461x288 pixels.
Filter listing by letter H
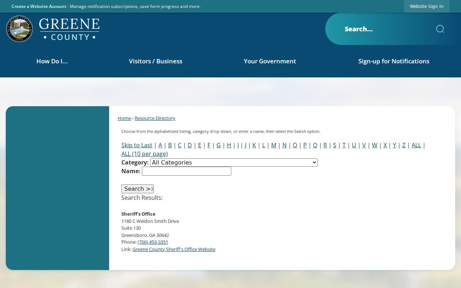pyautogui.click(x=229, y=145)
